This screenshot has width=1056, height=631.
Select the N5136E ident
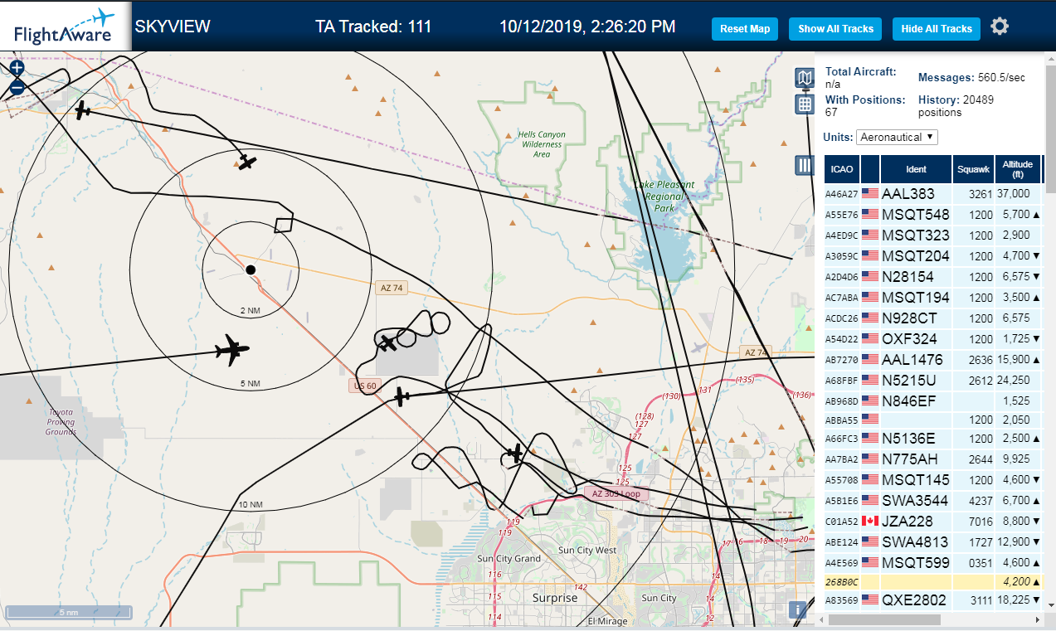click(908, 440)
